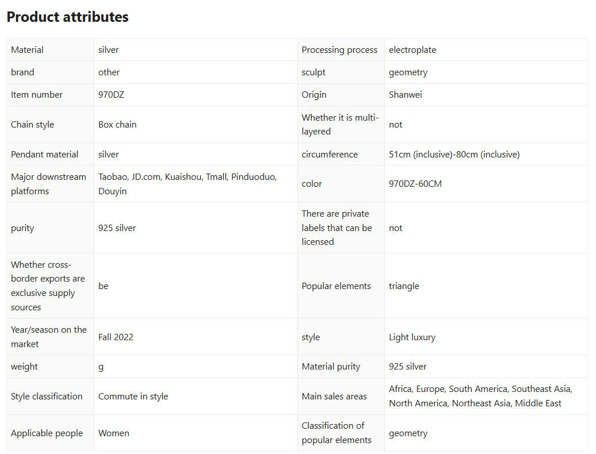Click the Main sales areas regions text
This screenshot has width=596, height=454.
point(480,397)
